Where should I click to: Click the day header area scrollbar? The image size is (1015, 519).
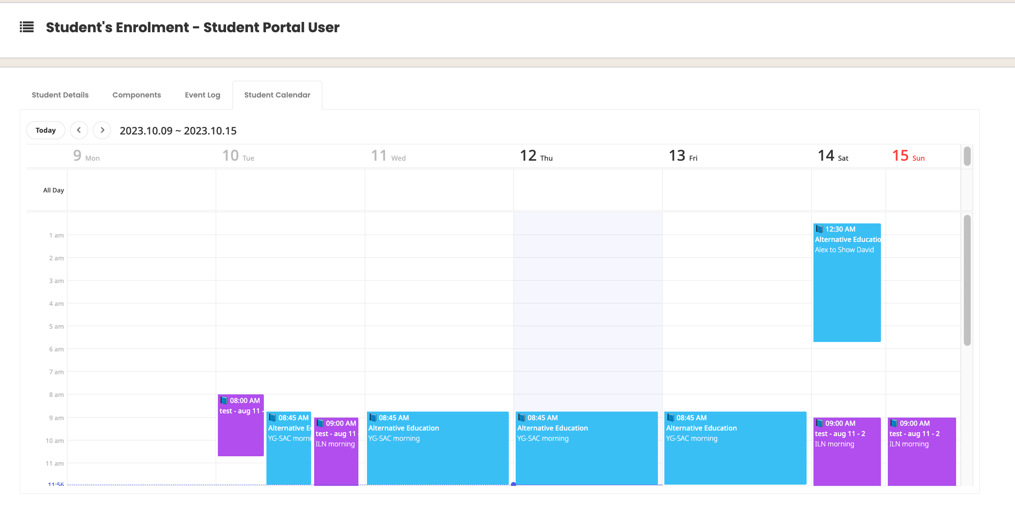[967, 156]
